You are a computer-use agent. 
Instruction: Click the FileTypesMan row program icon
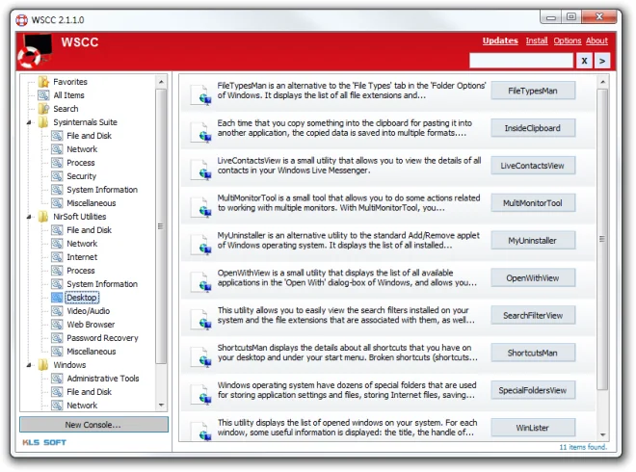pos(201,94)
